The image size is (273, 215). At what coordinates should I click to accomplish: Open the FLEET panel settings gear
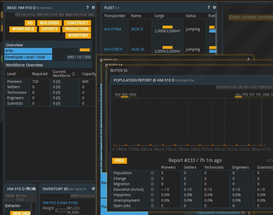pyautogui.click(x=214, y=7)
